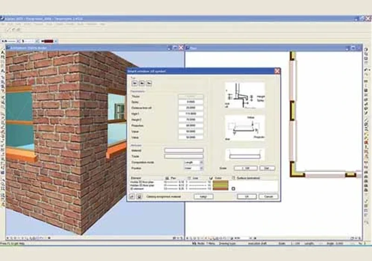Click the Cancel button
372x261 pixels.
pyautogui.click(x=268, y=197)
